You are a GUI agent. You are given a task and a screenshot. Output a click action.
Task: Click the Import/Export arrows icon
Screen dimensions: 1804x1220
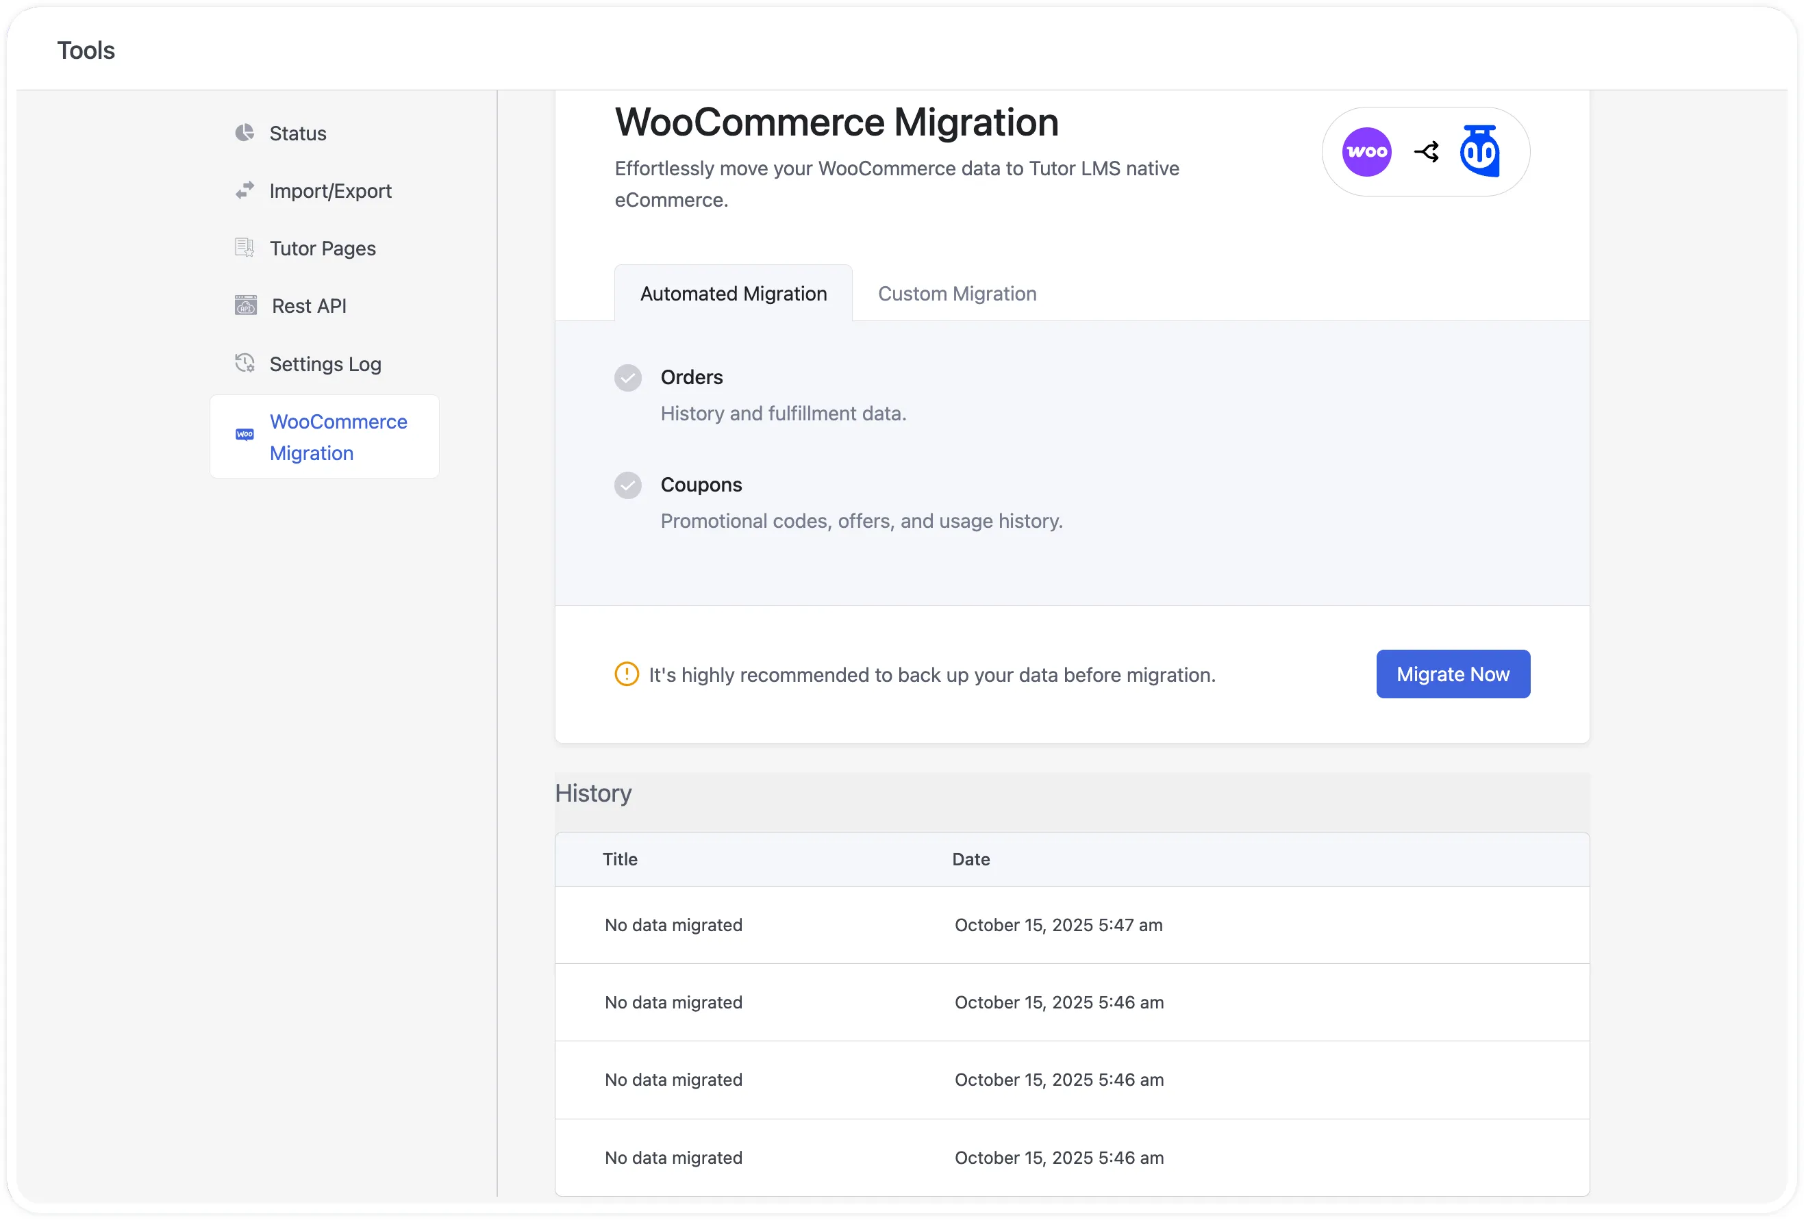245,190
